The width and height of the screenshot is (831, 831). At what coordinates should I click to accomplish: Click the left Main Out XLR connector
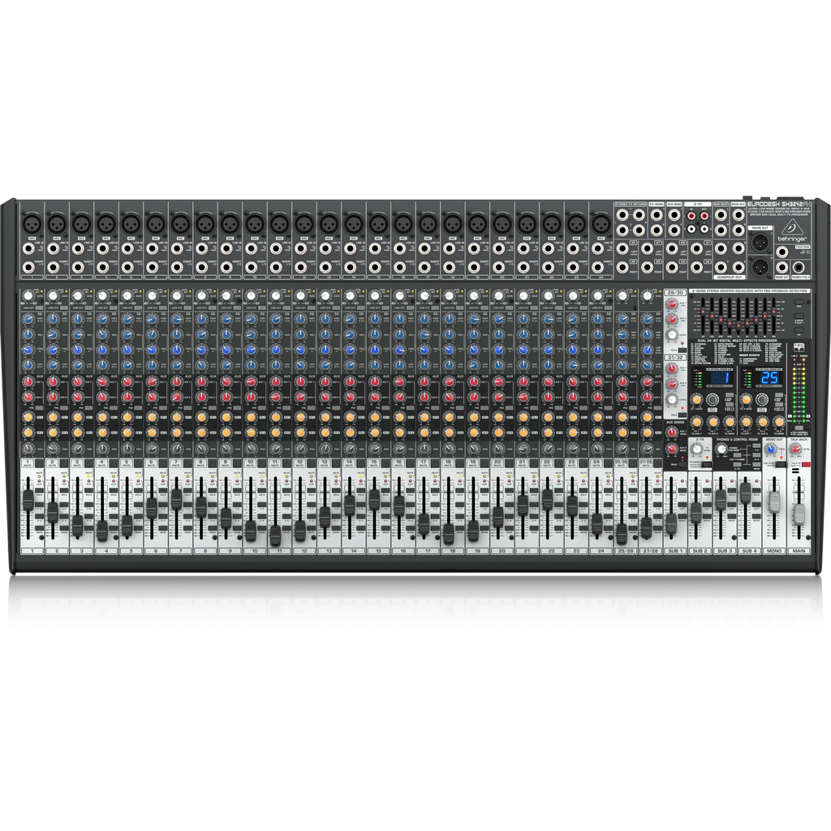tap(760, 242)
